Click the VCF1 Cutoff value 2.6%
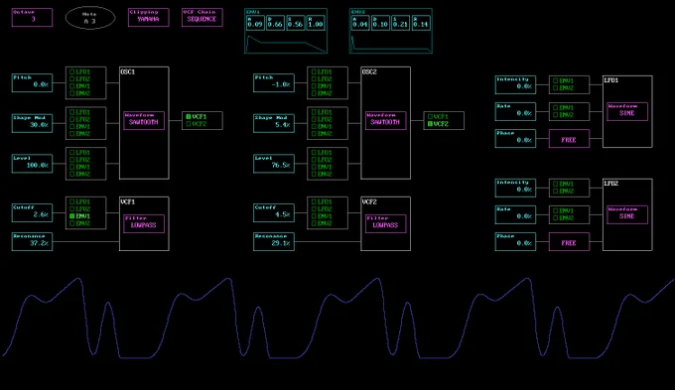The image size is (675, 390). (x=33, y=212)
